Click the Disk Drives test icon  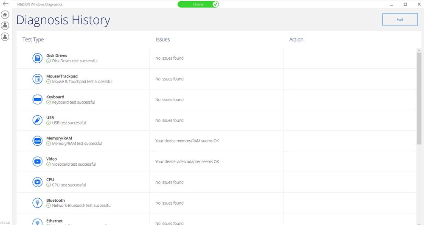(x=38, y=58)
